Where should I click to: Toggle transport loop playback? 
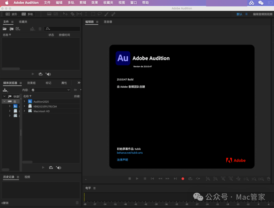[x=190, y=179]
